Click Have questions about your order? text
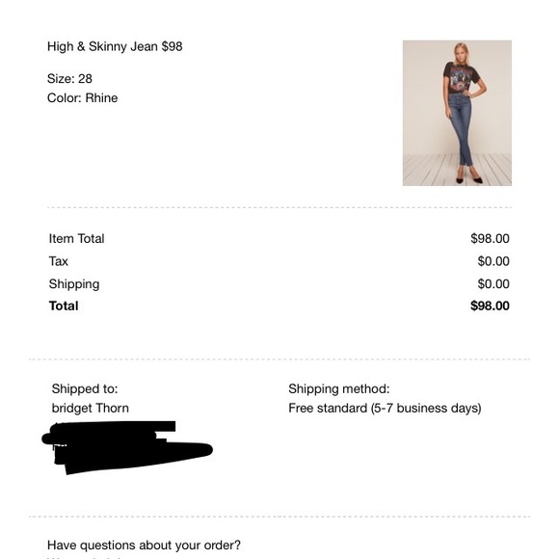This screenshot has width=559, height=559. pos(144,546)
